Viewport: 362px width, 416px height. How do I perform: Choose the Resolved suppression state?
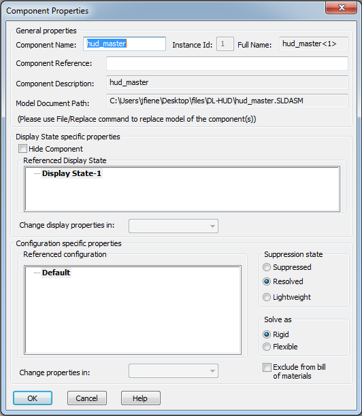click(x=267, y=281)
